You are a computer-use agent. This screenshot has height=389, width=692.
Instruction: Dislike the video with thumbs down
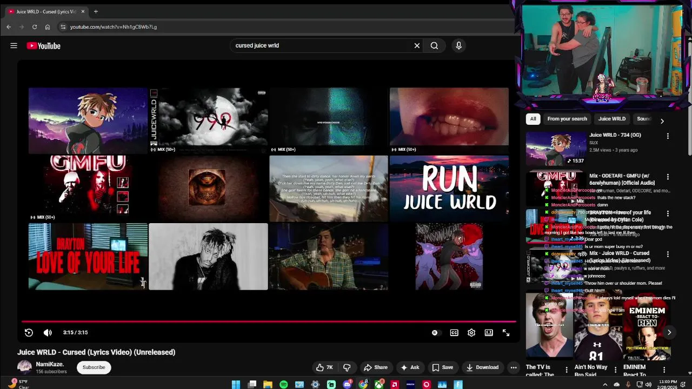pos(347,367)
